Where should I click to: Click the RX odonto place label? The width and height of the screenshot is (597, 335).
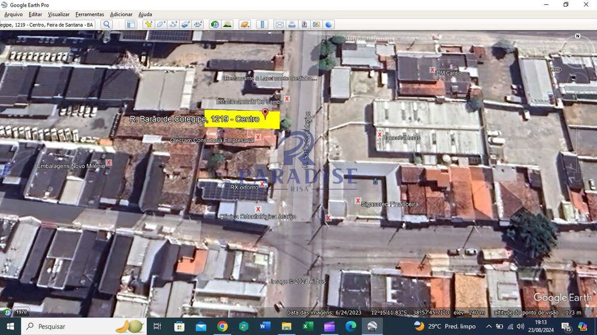coord(244,187)
